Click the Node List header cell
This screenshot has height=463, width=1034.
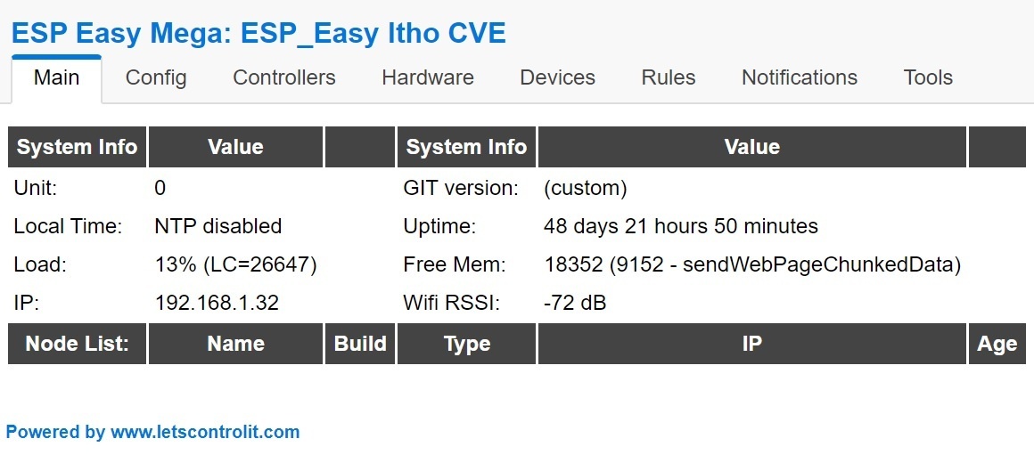click(77, 344)
